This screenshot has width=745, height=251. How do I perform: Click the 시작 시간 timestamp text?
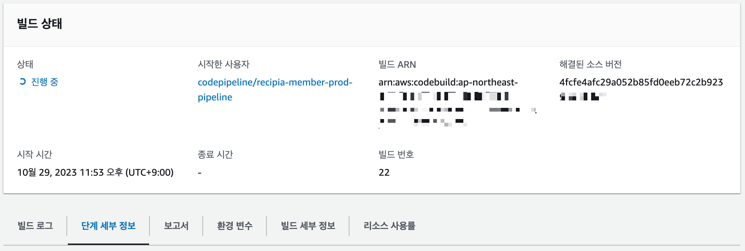coord(96,172)
